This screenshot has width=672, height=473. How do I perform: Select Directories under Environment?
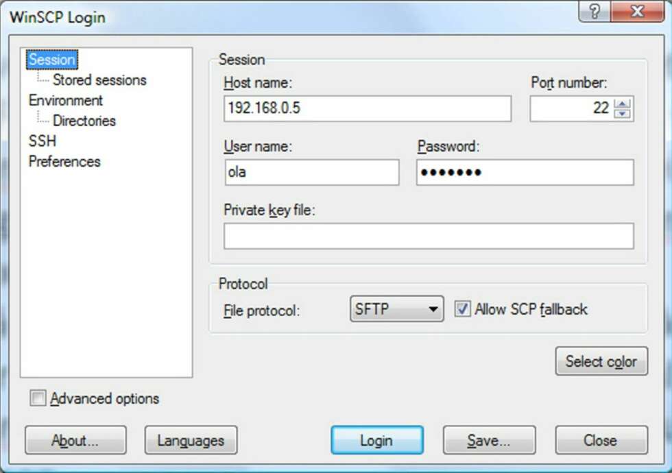click(x=84, y=121)
